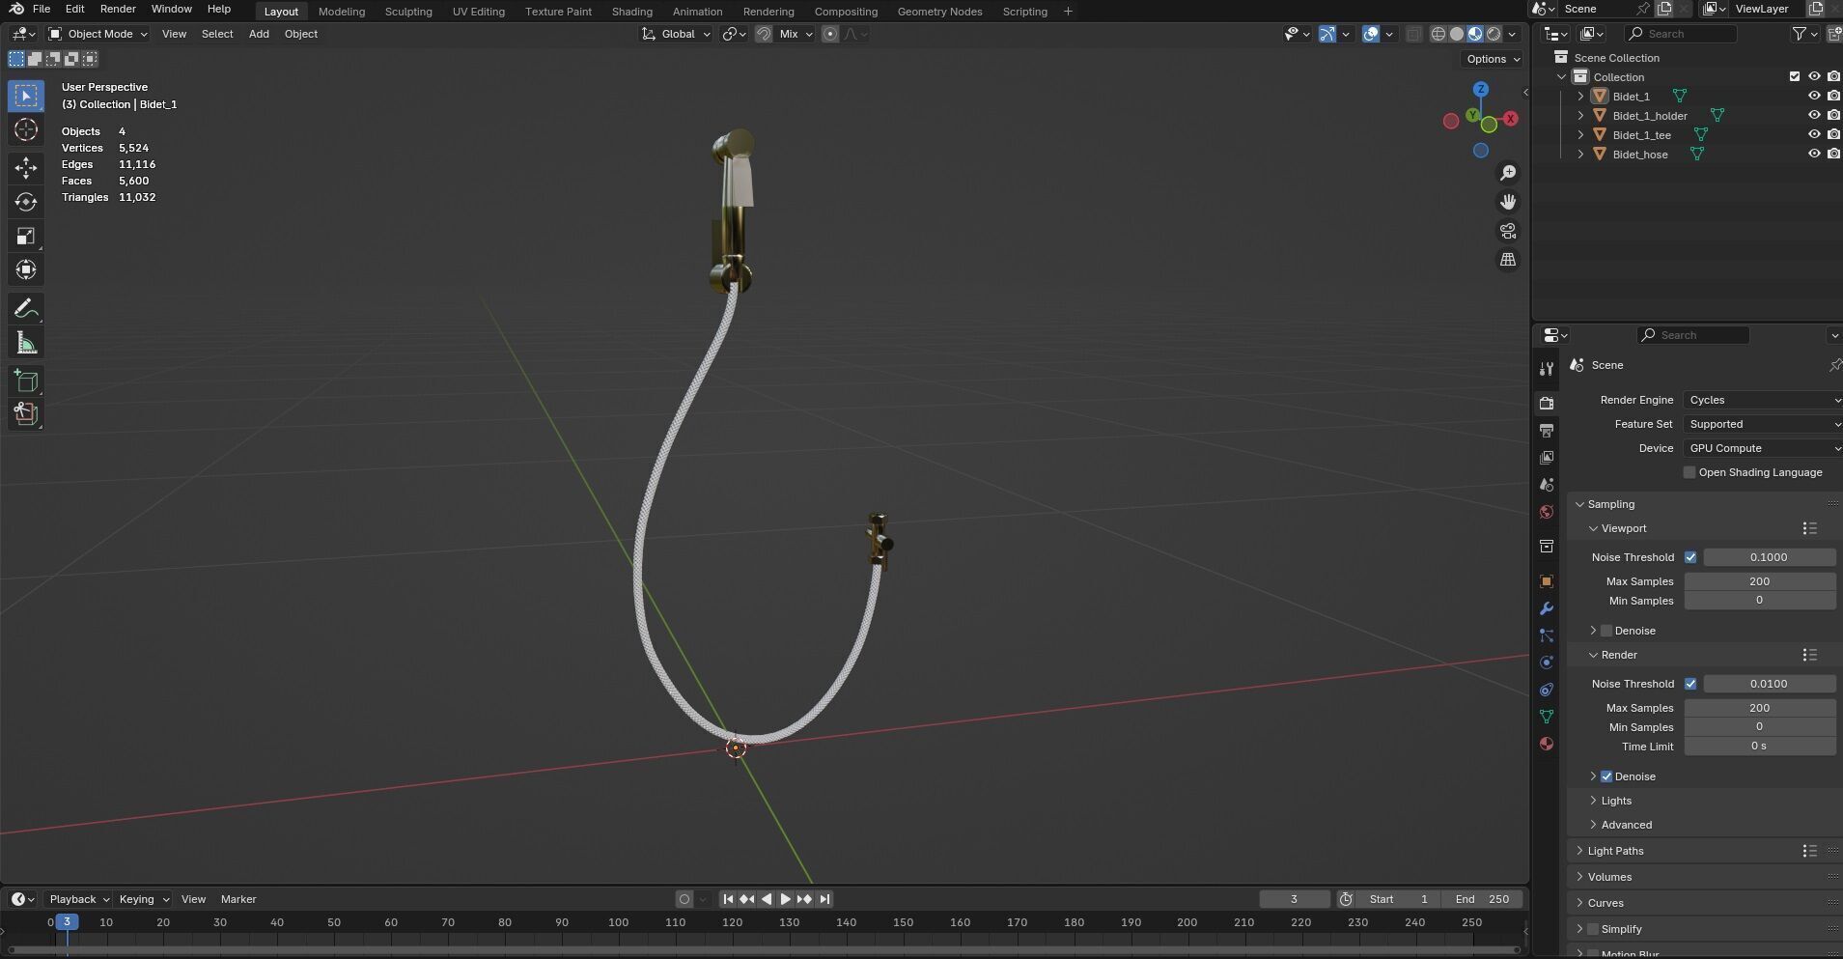Toggle camera view in viewport
This screenshot has height=959, width=1843.
click(x=1507, y=231)
